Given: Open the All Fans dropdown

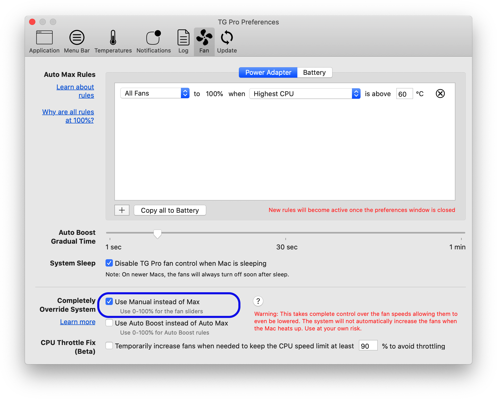Looking at the screenshot, I should (x=155, y=93).
